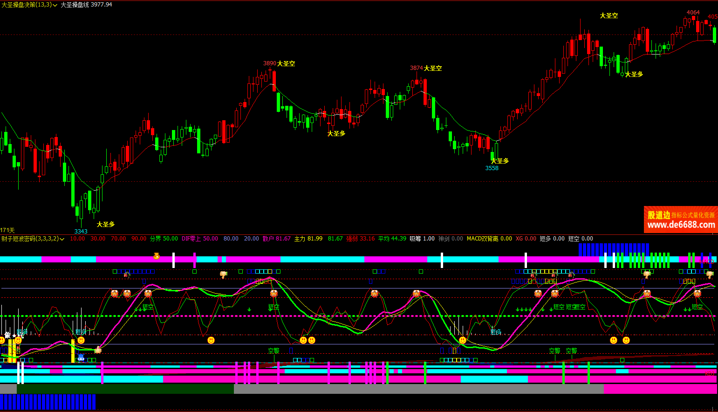Viewport: 718px width, 412px height.
Task: Click the 3343 low price marker
Action: point(81,232)
